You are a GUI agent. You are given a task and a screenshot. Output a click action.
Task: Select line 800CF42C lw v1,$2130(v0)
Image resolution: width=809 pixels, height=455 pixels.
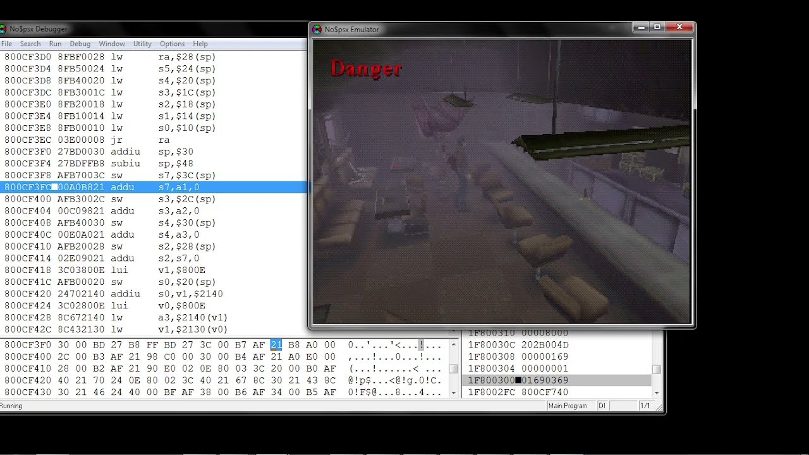[154, 329]
